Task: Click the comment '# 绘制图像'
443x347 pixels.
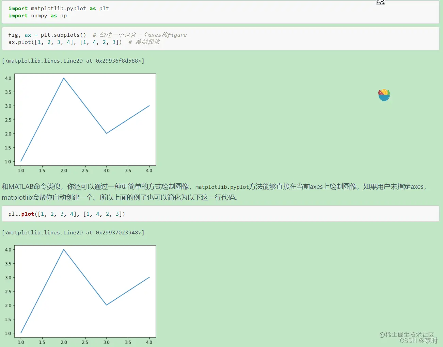Action: (x=144, y=42)
